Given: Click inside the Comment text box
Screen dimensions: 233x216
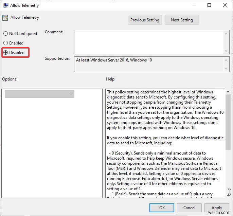Looking at the screenshot, I should tap(149, 42).
